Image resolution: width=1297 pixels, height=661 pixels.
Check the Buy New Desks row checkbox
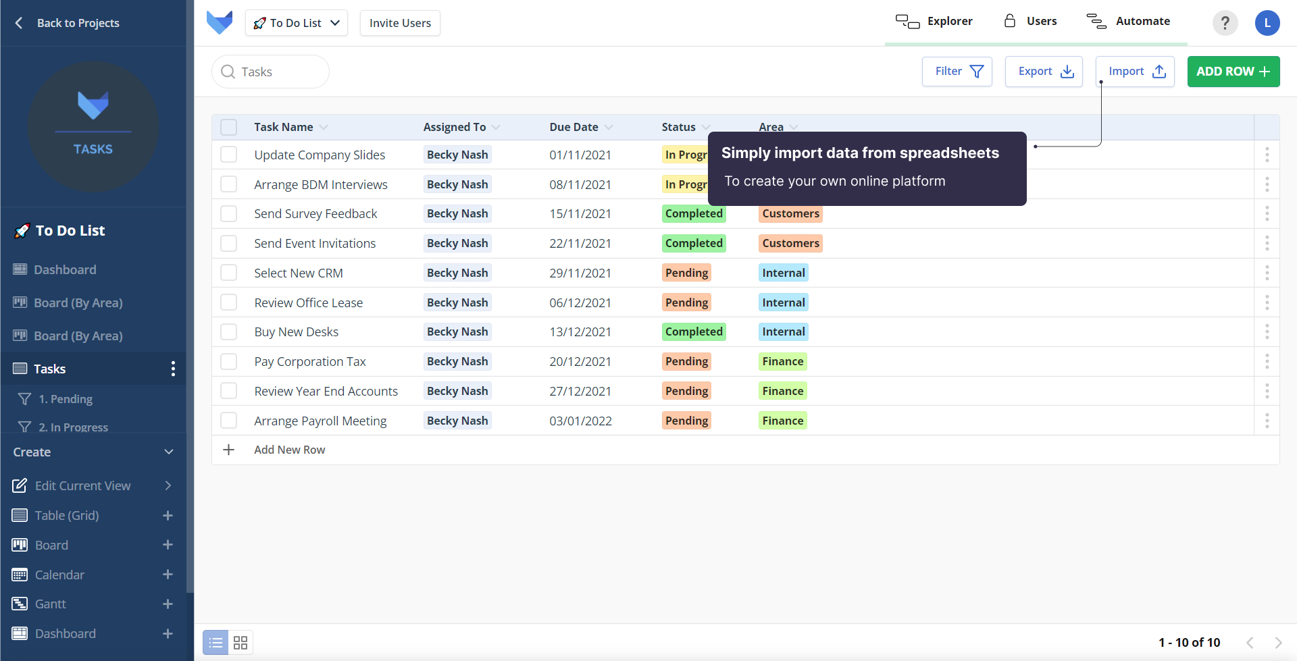(229, 332)
